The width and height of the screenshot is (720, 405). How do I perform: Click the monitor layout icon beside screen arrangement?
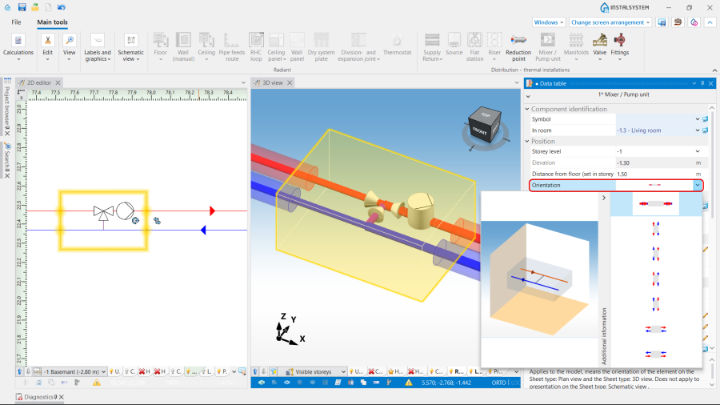click(662, 22)
